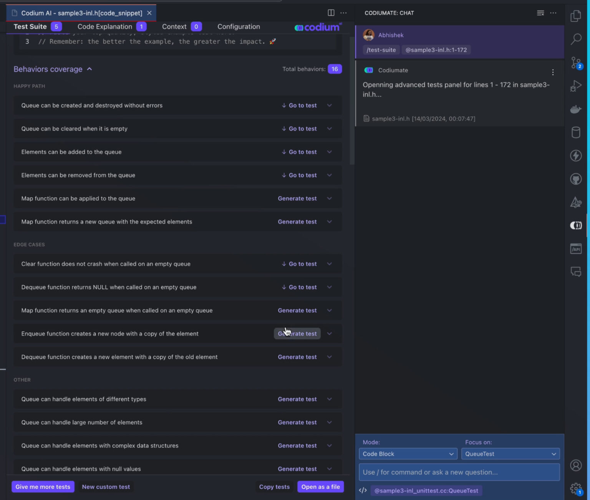Click the chat question input field
Screen dimensions: 590x500
[x=459, y=472]
